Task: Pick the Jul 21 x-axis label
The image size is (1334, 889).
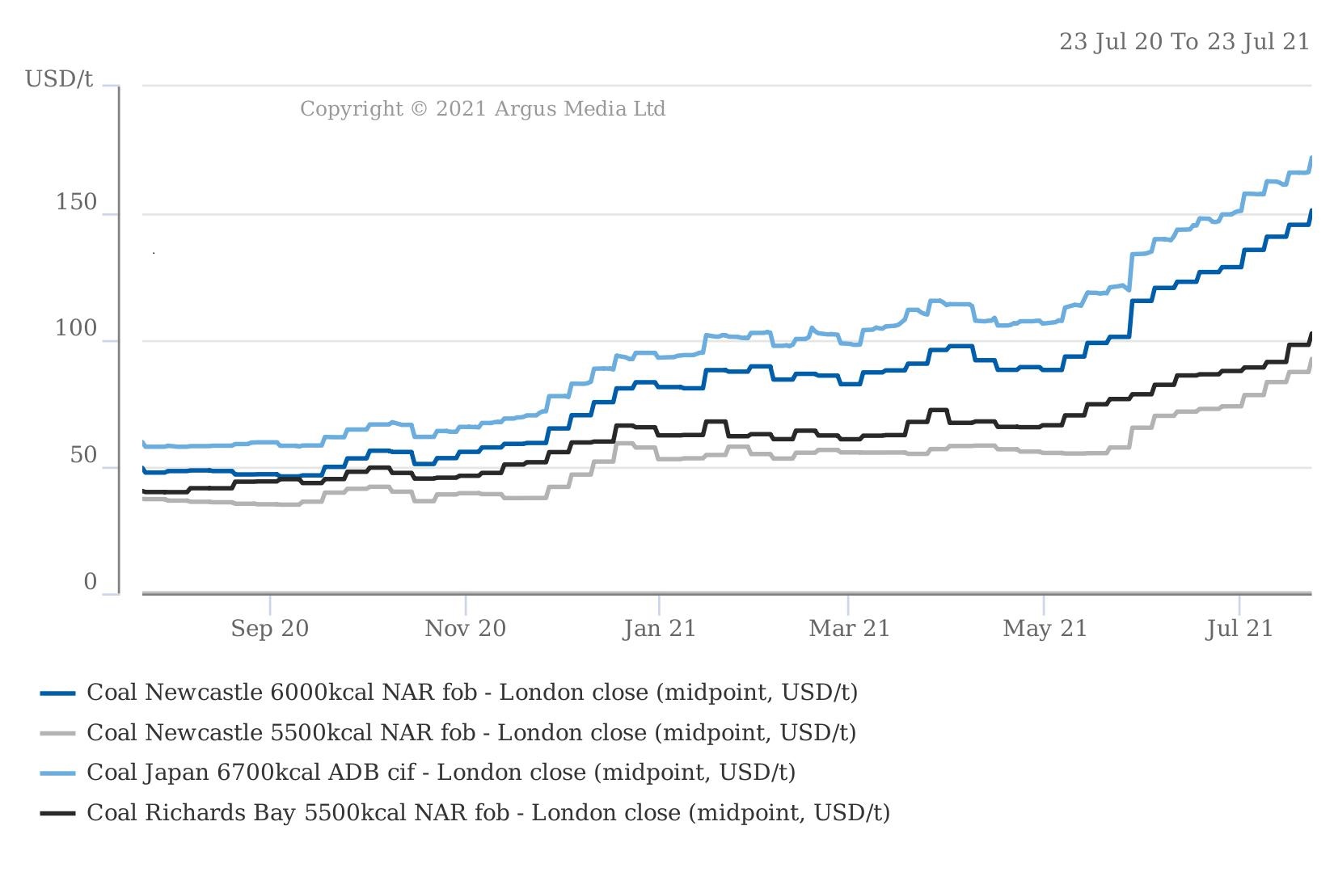Action: 1239,629
